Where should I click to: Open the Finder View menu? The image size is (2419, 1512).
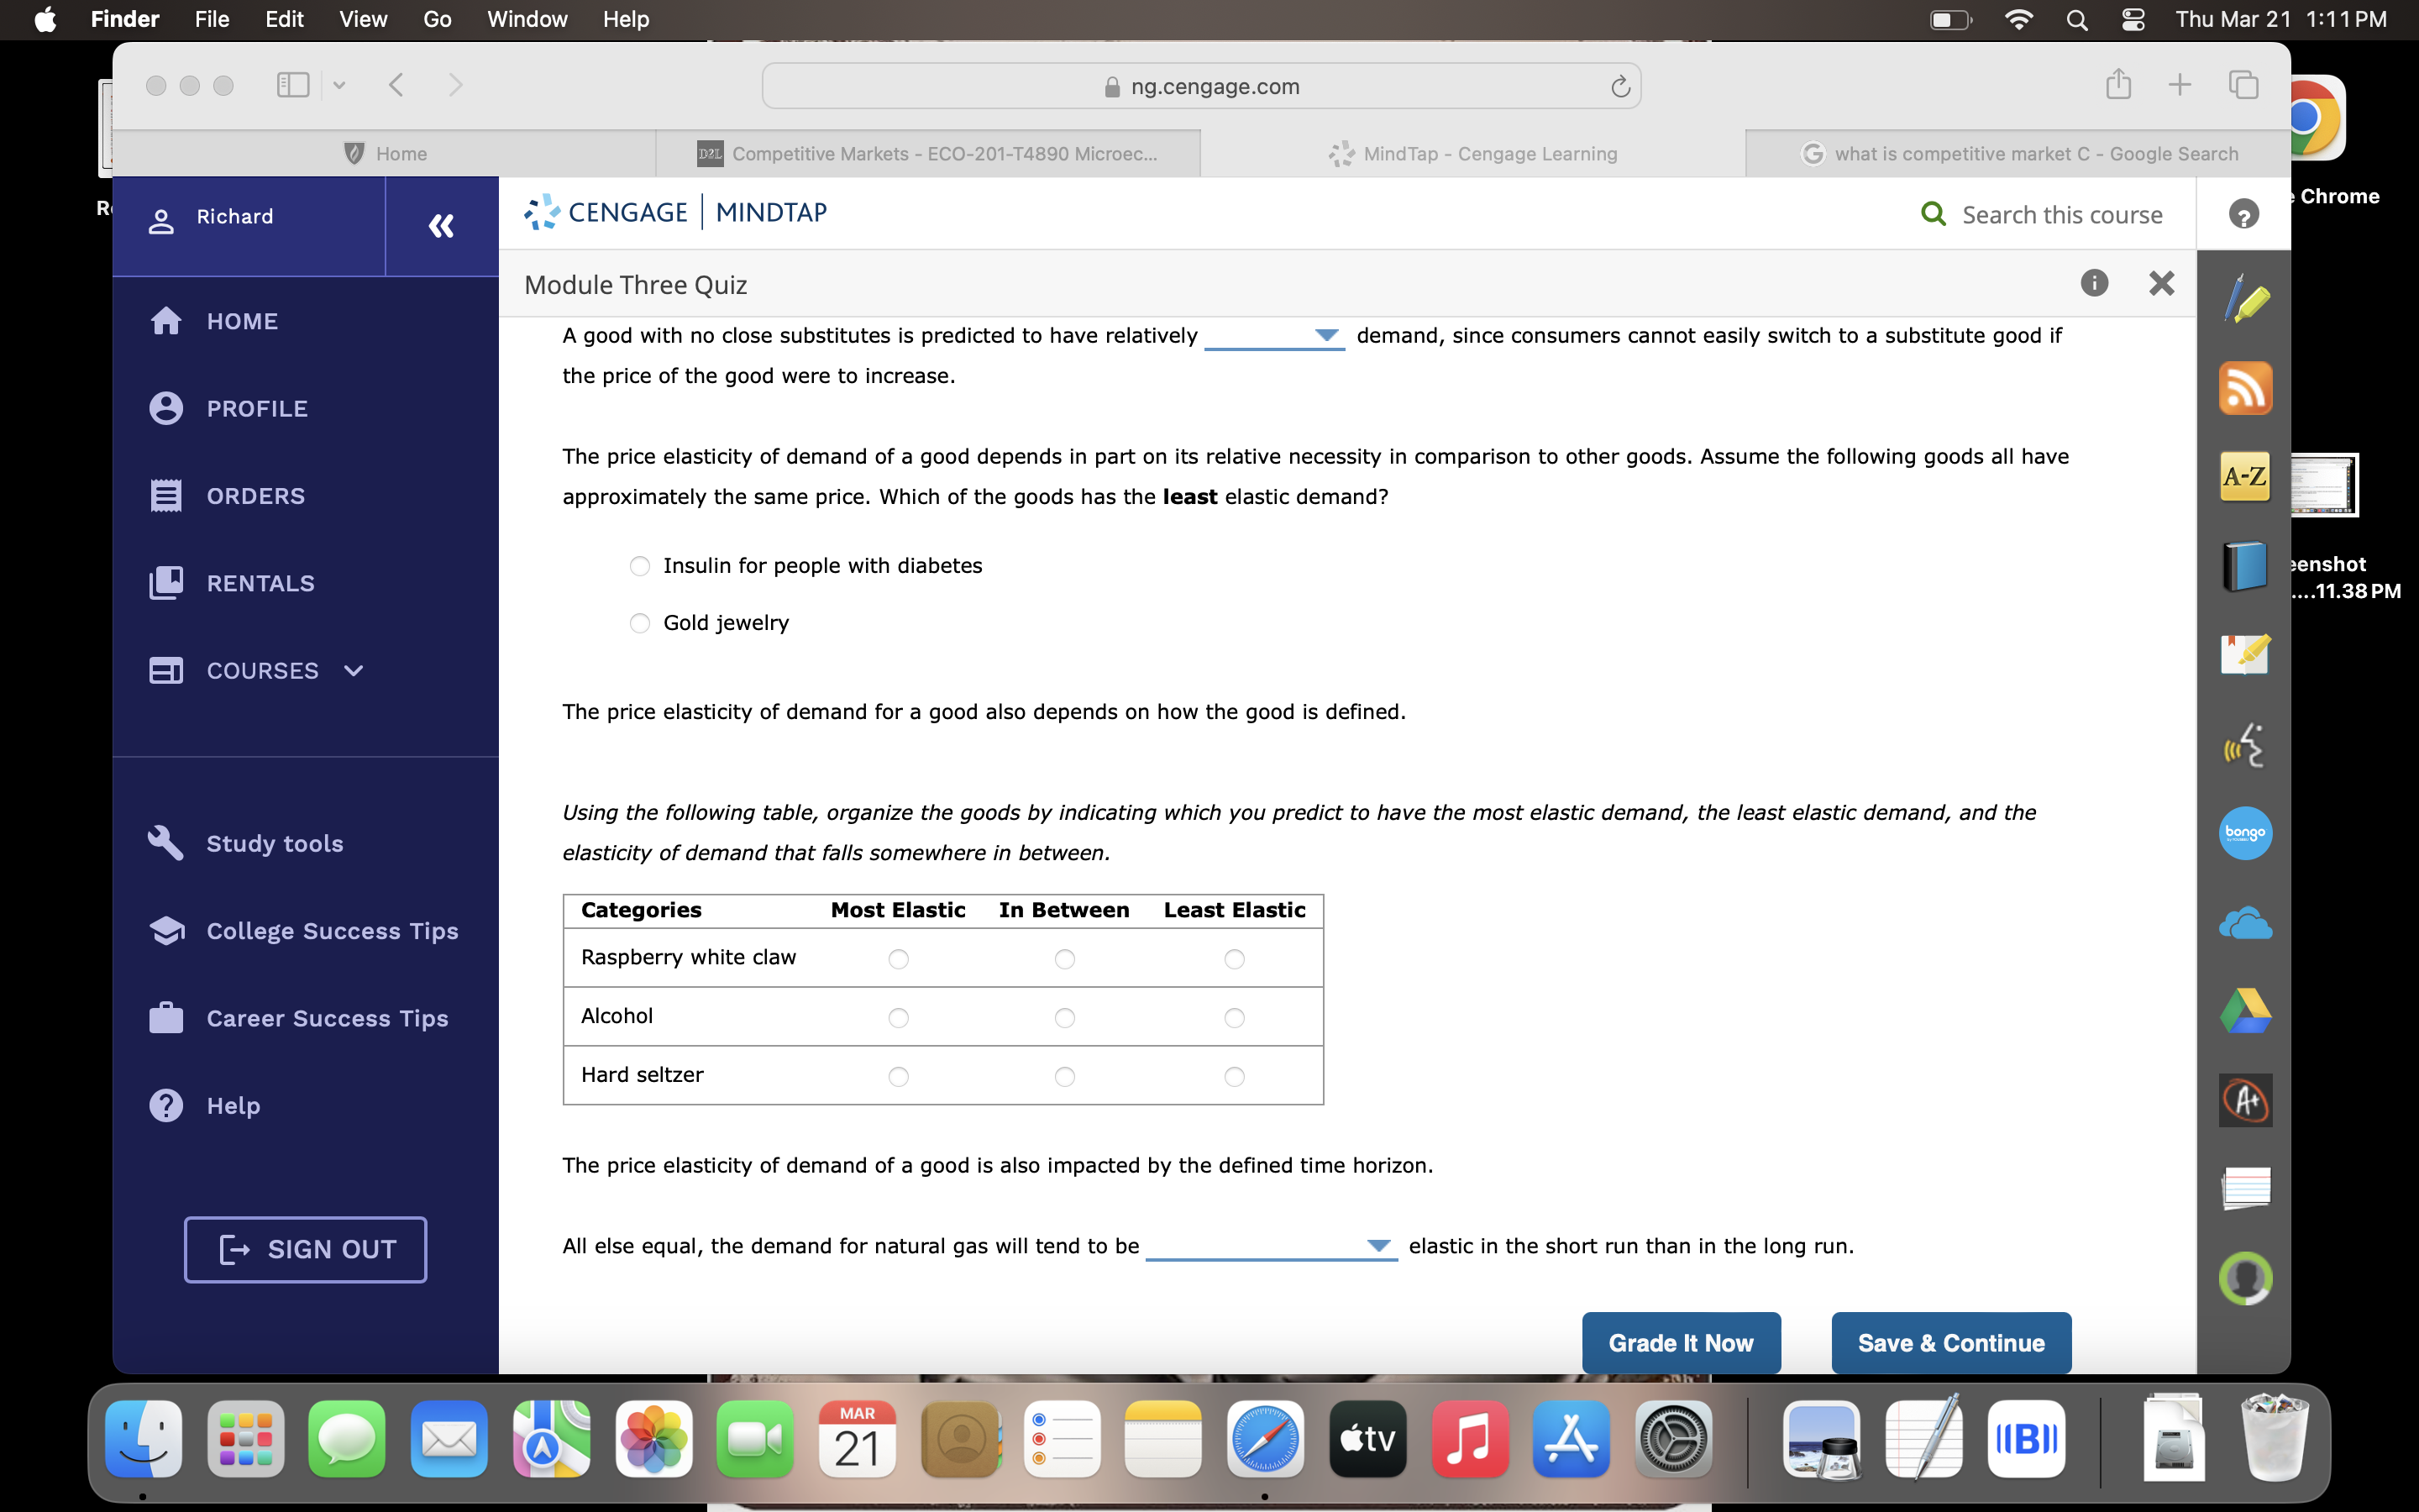[362, 19]
